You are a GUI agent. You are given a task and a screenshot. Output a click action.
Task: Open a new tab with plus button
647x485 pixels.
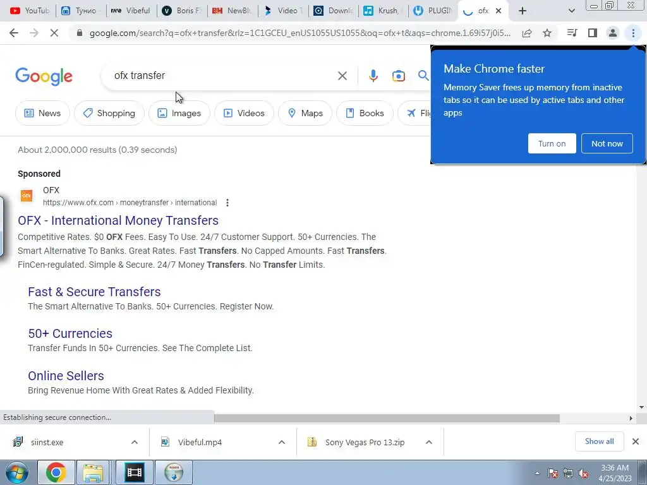click(x=523, y=11)
